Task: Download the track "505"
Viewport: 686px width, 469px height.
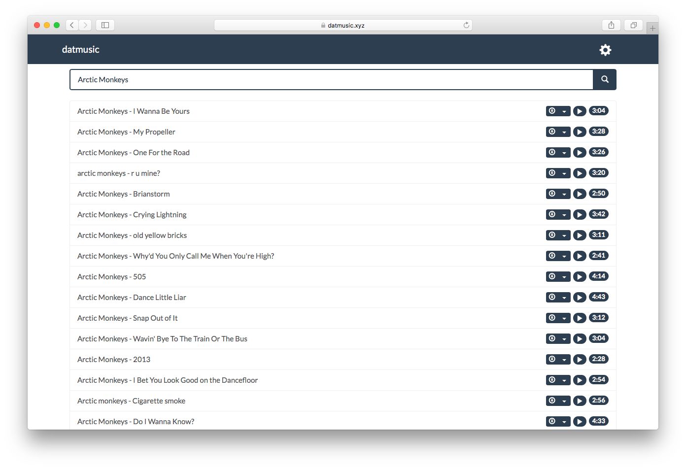Action: (x=551, y=276)
